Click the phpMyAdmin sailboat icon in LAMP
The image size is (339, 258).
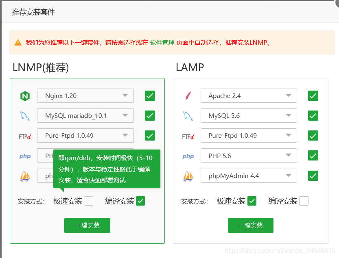coord(188,176)
